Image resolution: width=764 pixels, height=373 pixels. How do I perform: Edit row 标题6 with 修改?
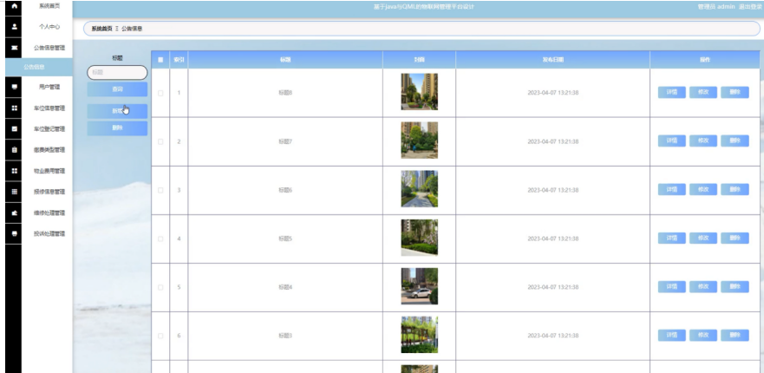click(703, 189)
